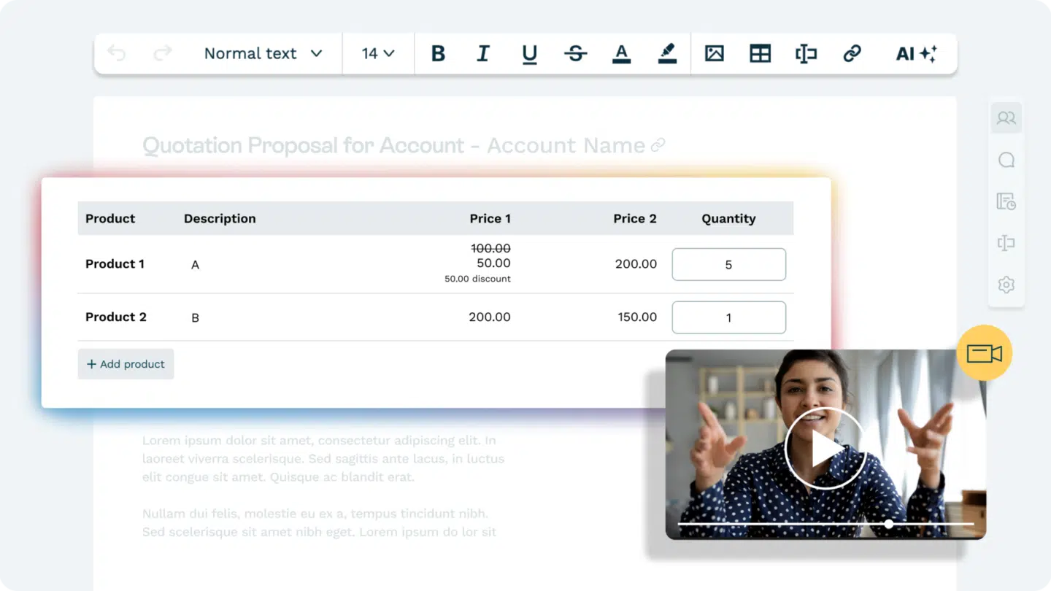Click Product 2's Price 2 value 150.00
Image resolution: width=1051 pixels, height=591 pixels.
pos(637,317)
